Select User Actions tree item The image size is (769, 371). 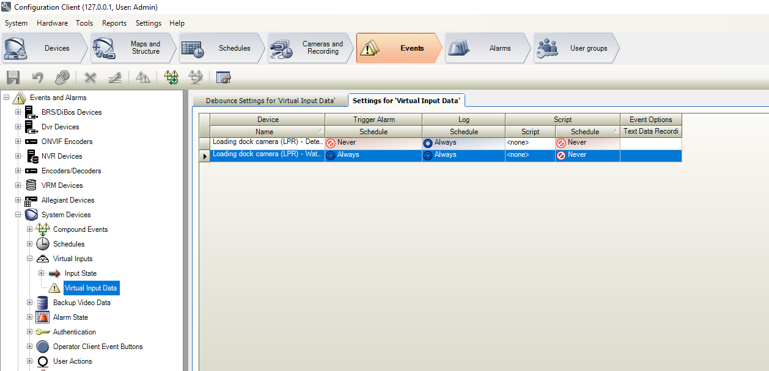point(73,361)
